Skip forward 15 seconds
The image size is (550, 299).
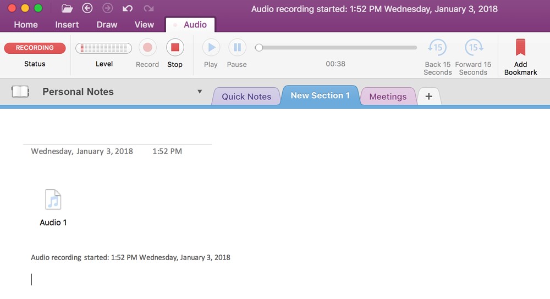pyautogui.click(x=473, y=48)
